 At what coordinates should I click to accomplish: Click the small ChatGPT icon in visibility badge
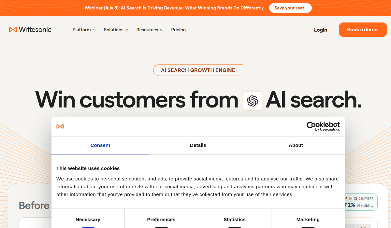tap(355, 198)
